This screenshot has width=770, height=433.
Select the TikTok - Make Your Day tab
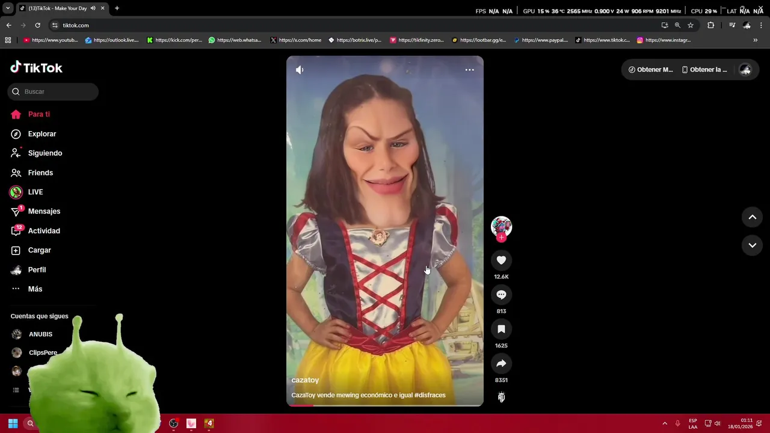58,8
